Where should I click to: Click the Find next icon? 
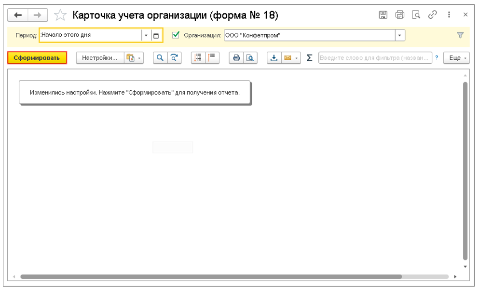click(174, 58)
